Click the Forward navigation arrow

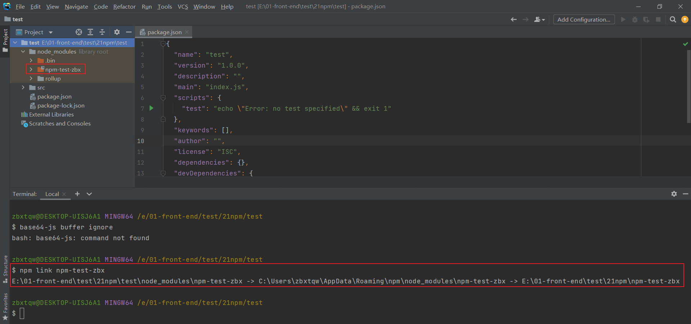point(525,19)
